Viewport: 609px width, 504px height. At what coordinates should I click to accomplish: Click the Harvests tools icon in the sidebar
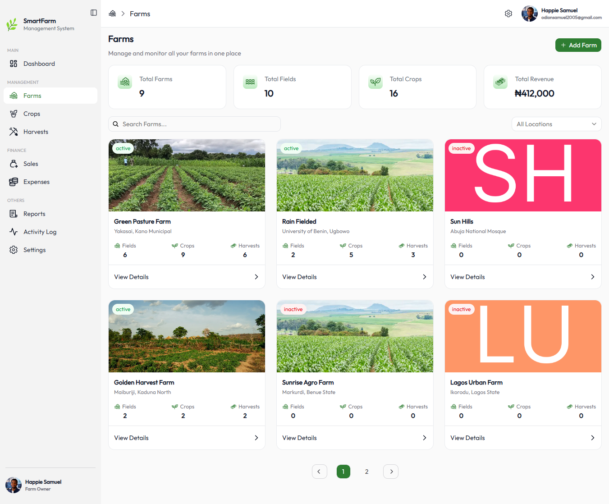[14, 132]
